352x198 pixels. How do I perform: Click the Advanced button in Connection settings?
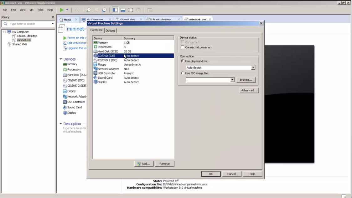(249, 90)
